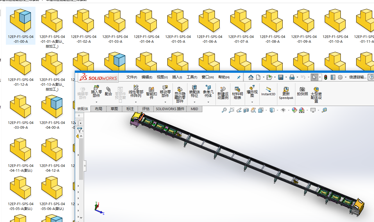Screen dimensions: 374x222
Task: Switch to the 标注 tab
Action: [130, 109]
